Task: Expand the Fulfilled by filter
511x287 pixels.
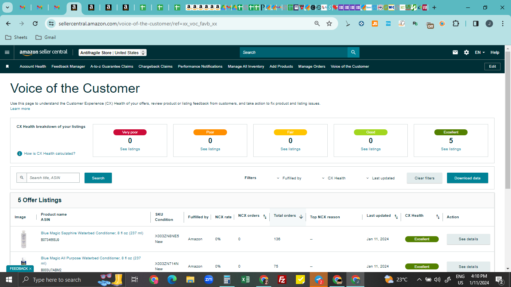Action: click(289, 178)
